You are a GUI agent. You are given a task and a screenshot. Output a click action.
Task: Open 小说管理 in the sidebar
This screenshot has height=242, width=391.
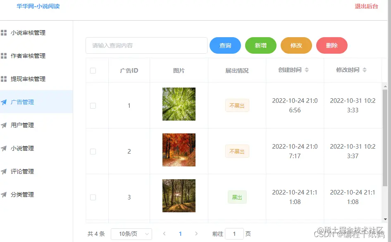[x=36, y=148]
